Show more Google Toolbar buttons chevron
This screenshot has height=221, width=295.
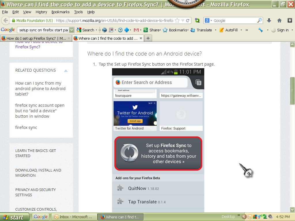[247, 30]
